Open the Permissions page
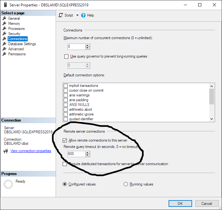222x210 pixels. 17,54
